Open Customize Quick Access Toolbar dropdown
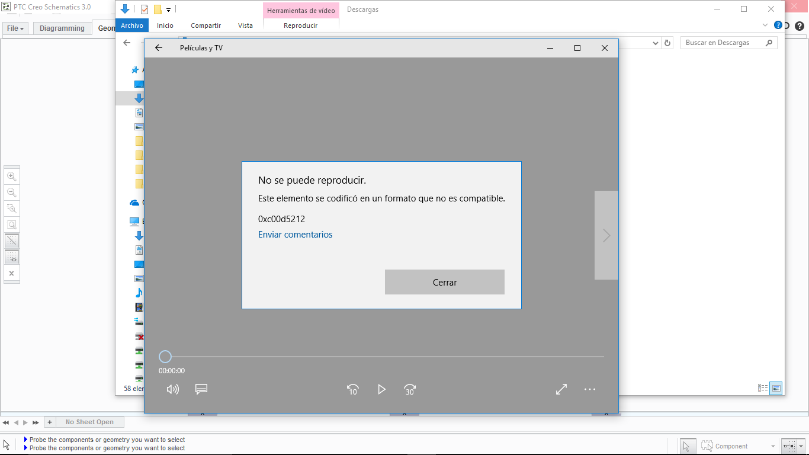809x455 pixels. coord(169,10)
